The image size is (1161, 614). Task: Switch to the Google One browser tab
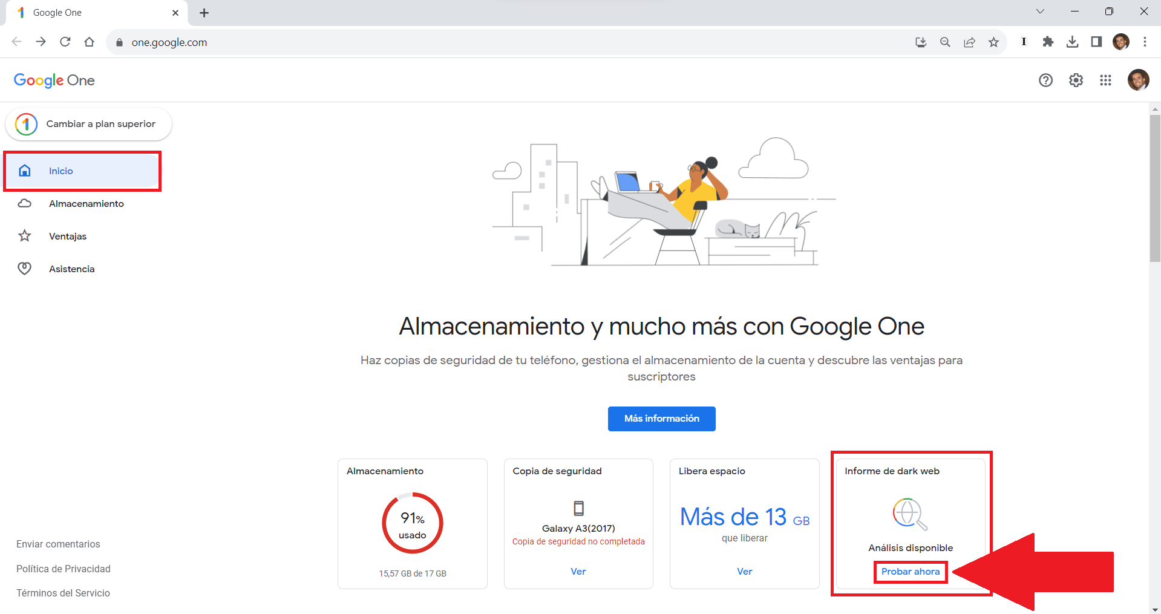[x=97, y=13]
